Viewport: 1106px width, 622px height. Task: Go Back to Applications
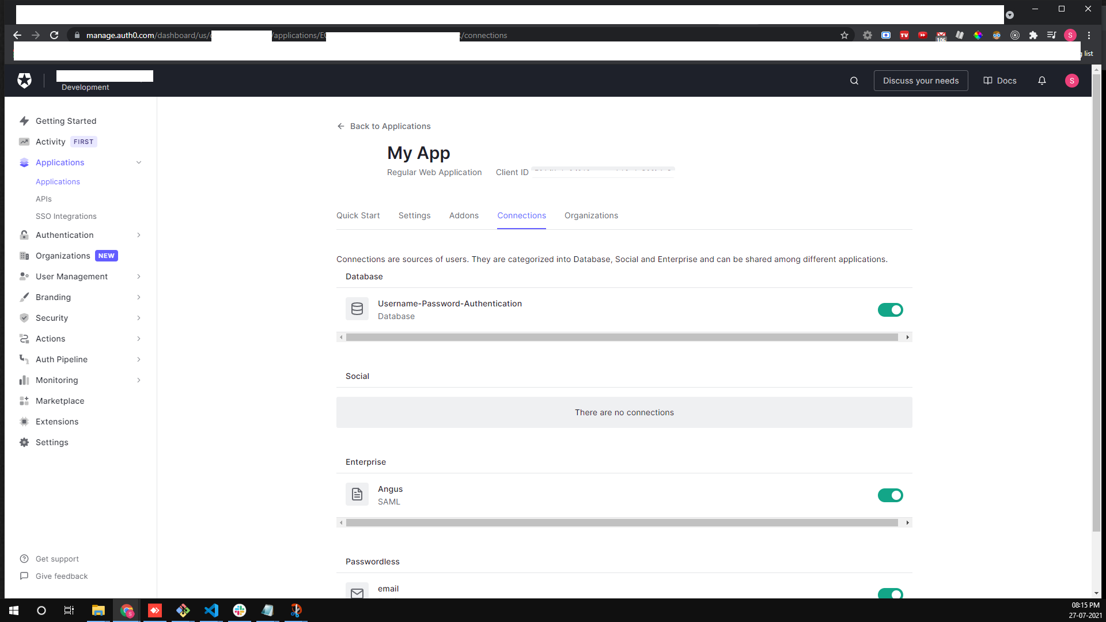[x=384, y=126]
